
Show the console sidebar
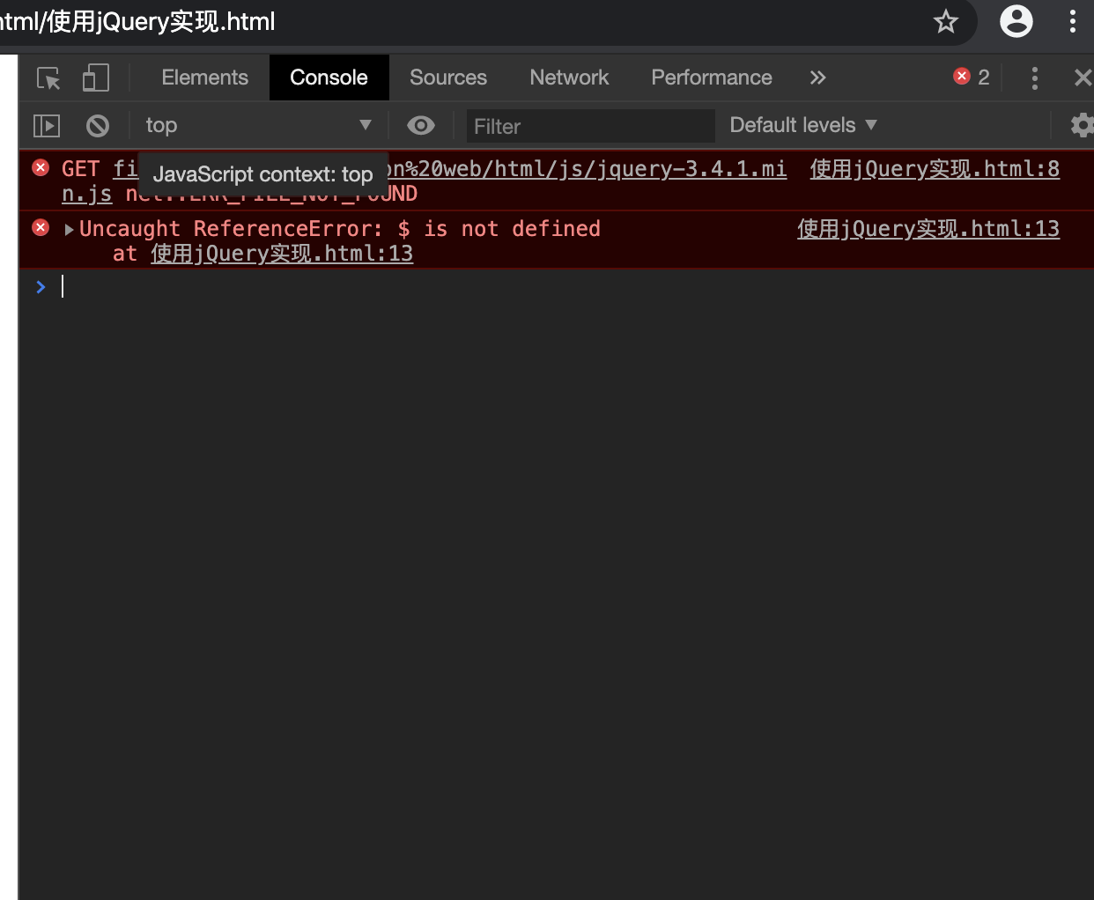tap(47, 126)
